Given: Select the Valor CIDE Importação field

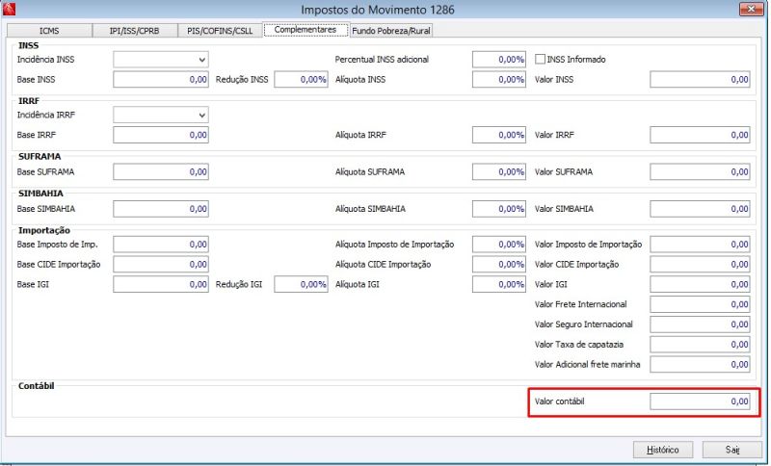Looking at the screenshot, I should point(701,265).
